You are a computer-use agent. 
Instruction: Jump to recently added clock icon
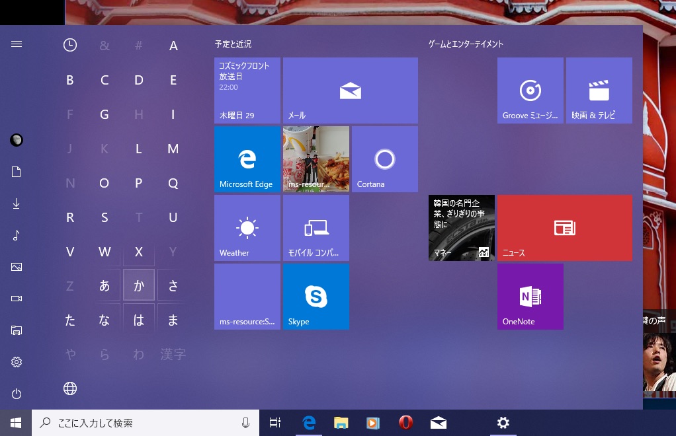tap(70, 45)
